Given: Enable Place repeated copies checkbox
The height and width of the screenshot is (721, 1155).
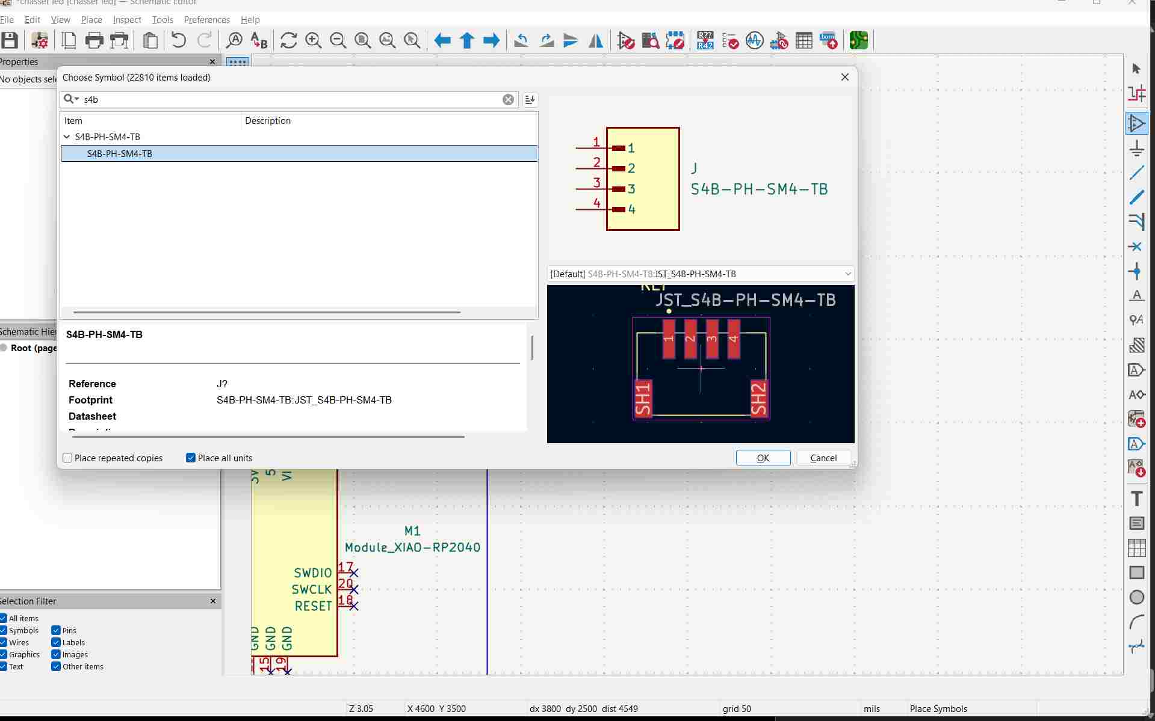Looking at the screenshot, I should pos(68,458).
